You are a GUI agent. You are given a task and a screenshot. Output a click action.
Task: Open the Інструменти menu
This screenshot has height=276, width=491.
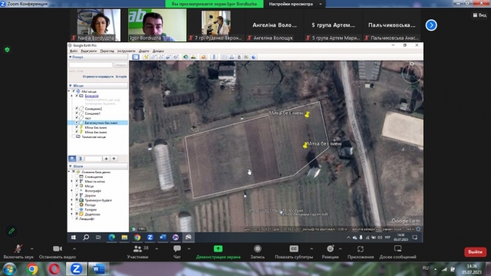pyautogui.click(x=126, y=51)
